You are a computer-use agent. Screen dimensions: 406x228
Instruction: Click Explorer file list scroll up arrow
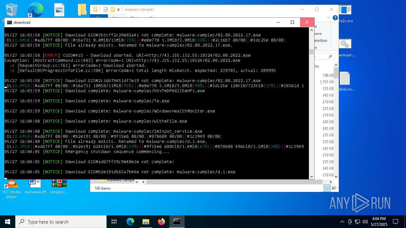pyautogui.click(x=336, y=65)
